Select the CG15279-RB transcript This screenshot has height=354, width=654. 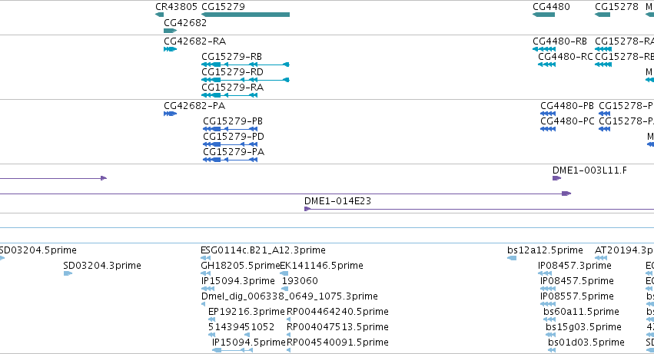(245, 65)
